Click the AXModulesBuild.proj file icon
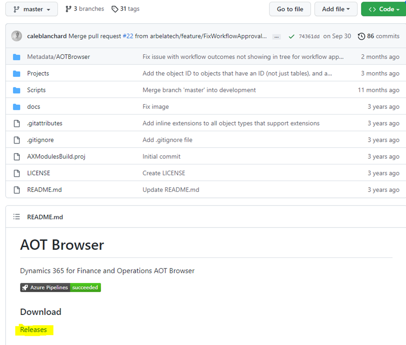406x345 pixels. pyautogui.click(x=17, y=157)
